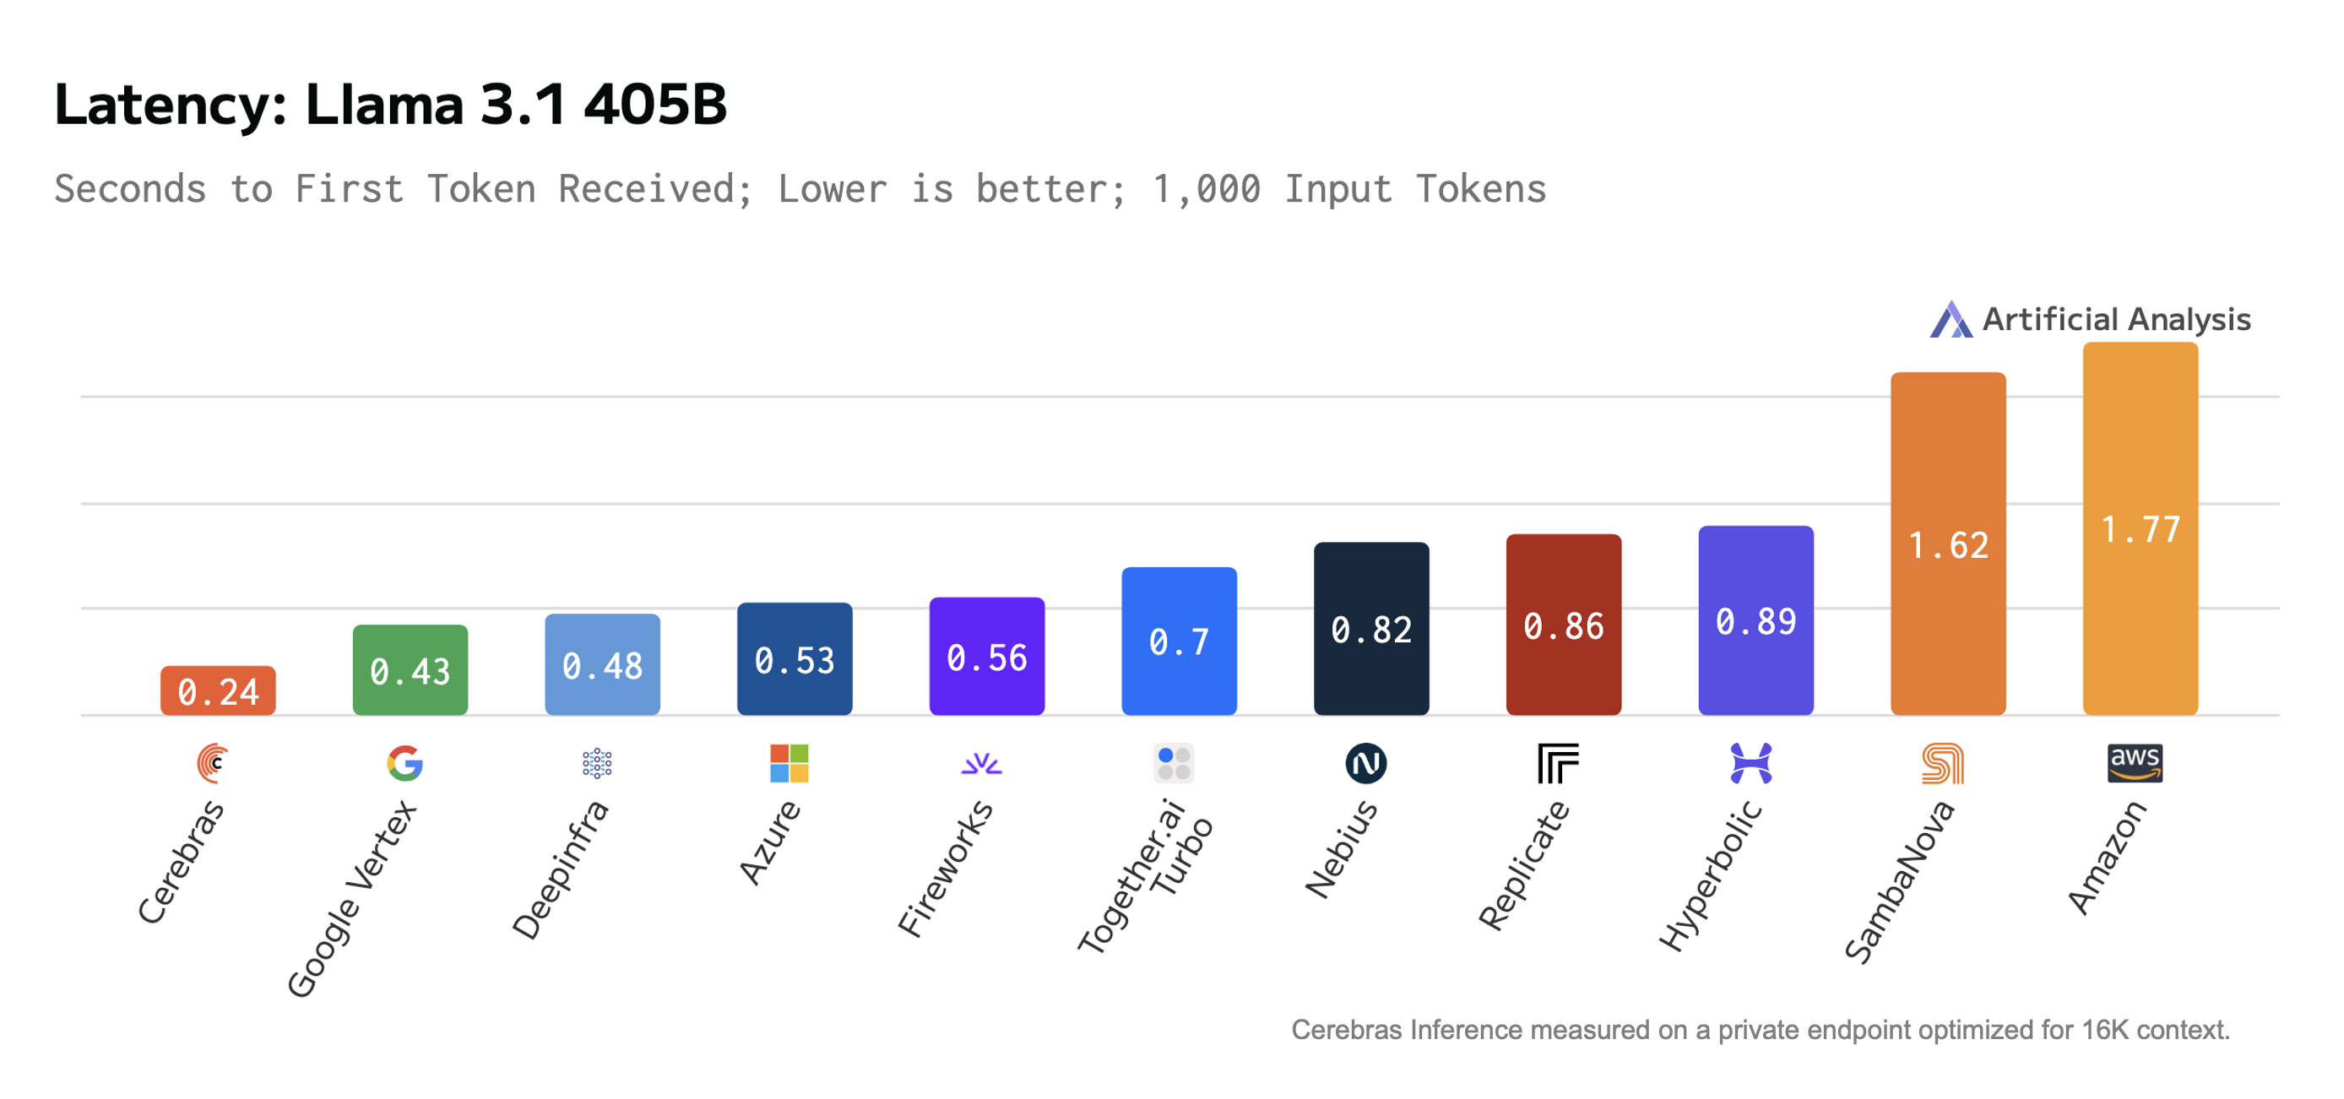Click the Artificial Analysis triangle logo
The height and width of the screenshot is (1099, 2344).
(1951, 319)
